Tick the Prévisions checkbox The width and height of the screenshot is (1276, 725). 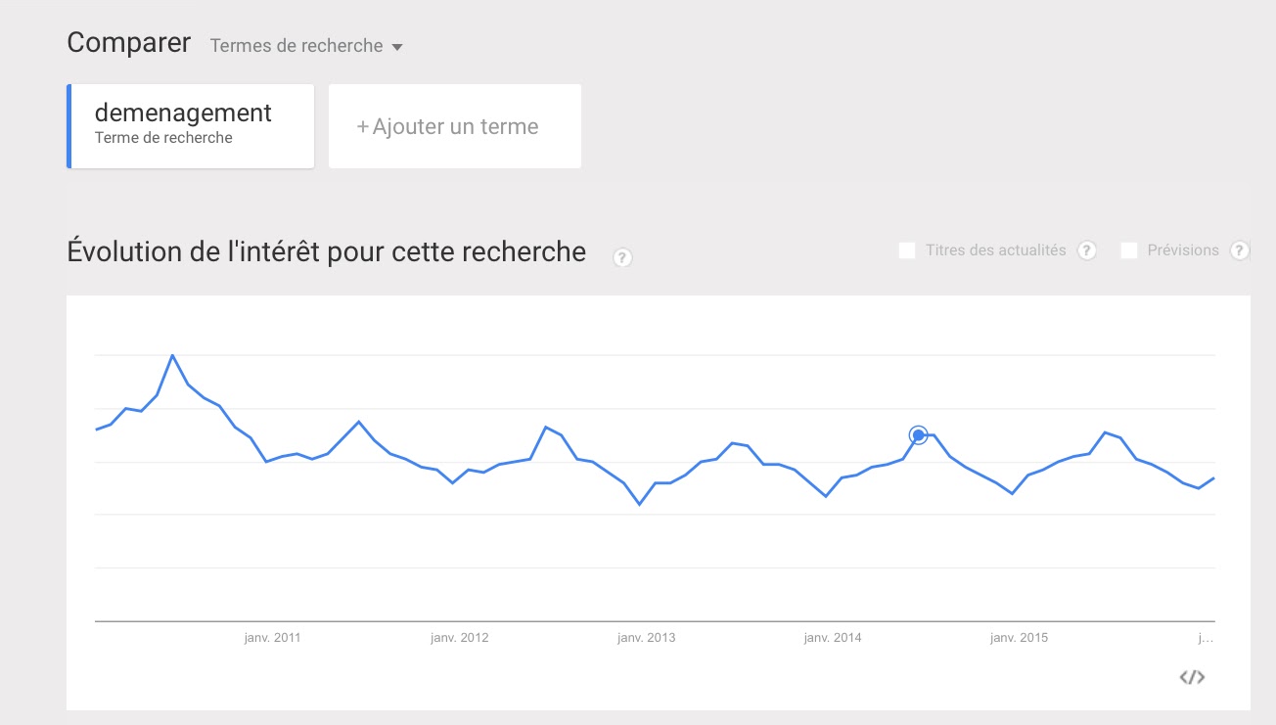[1129, 250]
